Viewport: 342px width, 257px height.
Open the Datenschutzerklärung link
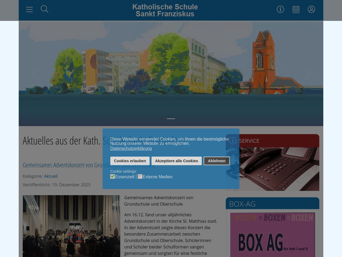coord(131,148)
